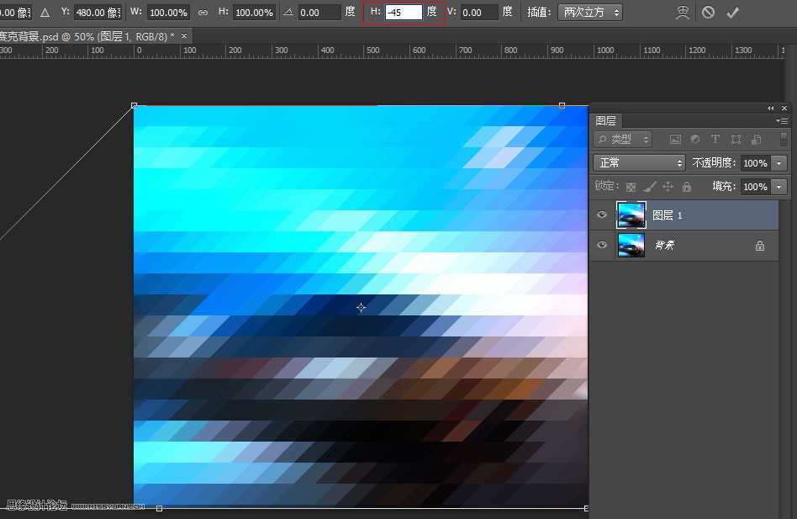Edit the horizontal skew H field -45
The height and width of the screenshot is (519, 797).
tap(404, 13)
